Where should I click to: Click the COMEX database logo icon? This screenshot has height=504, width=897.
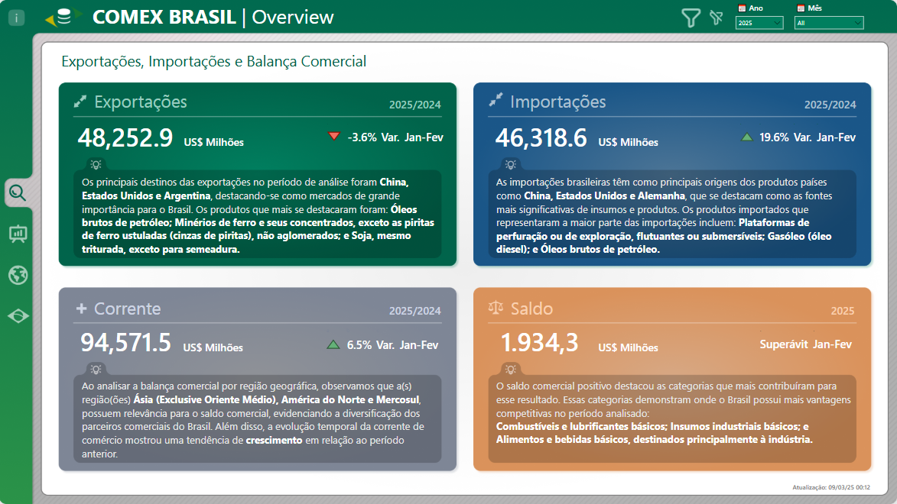[63, 17]
